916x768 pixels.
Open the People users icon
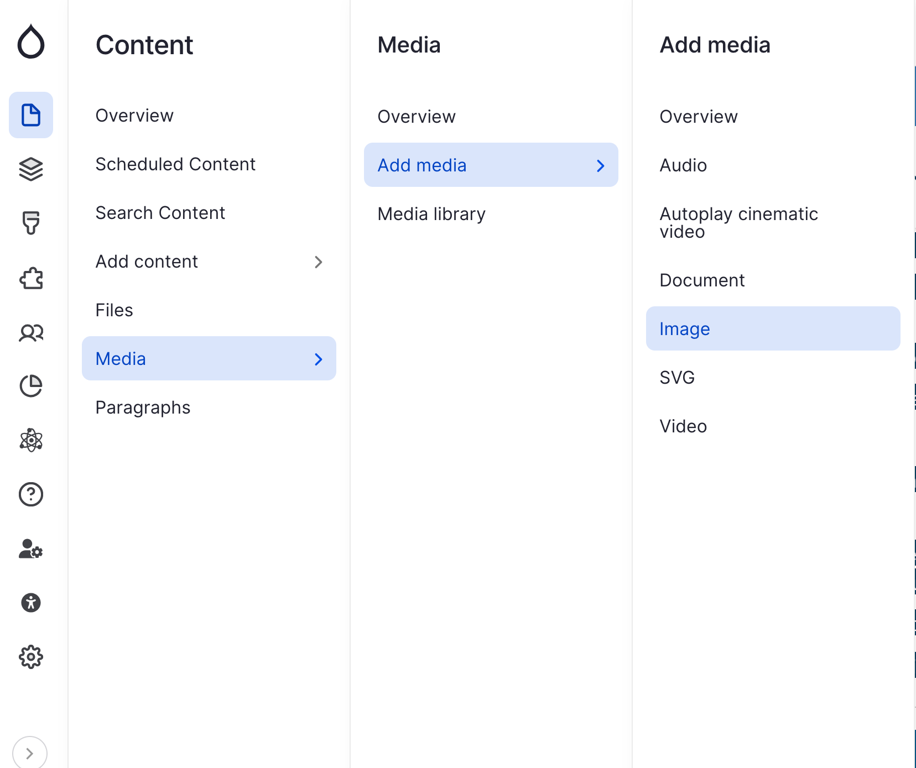coord(31,333)
